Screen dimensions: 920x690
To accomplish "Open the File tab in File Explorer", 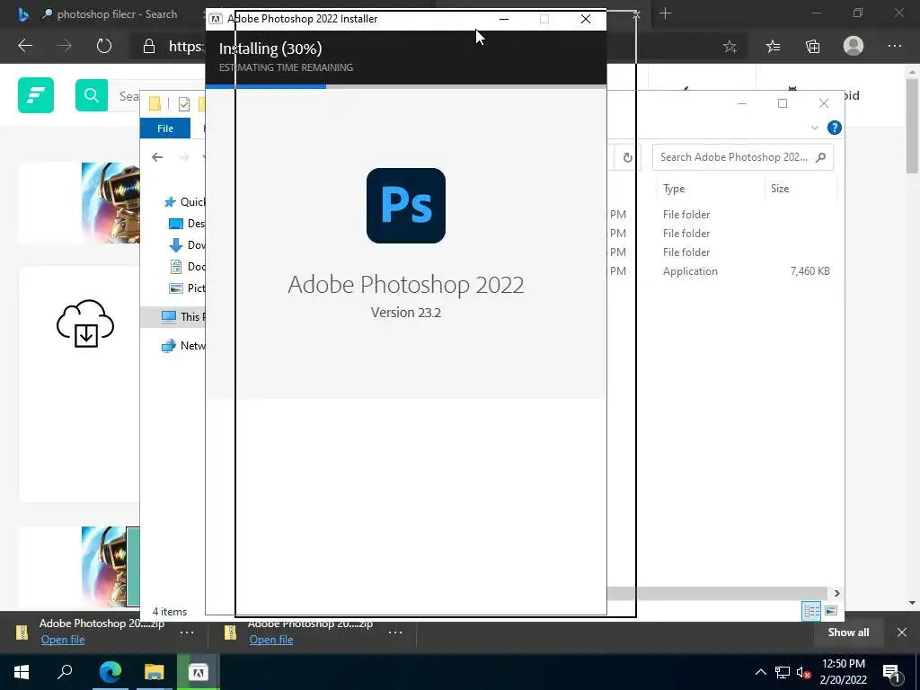I will pos(165,128).
